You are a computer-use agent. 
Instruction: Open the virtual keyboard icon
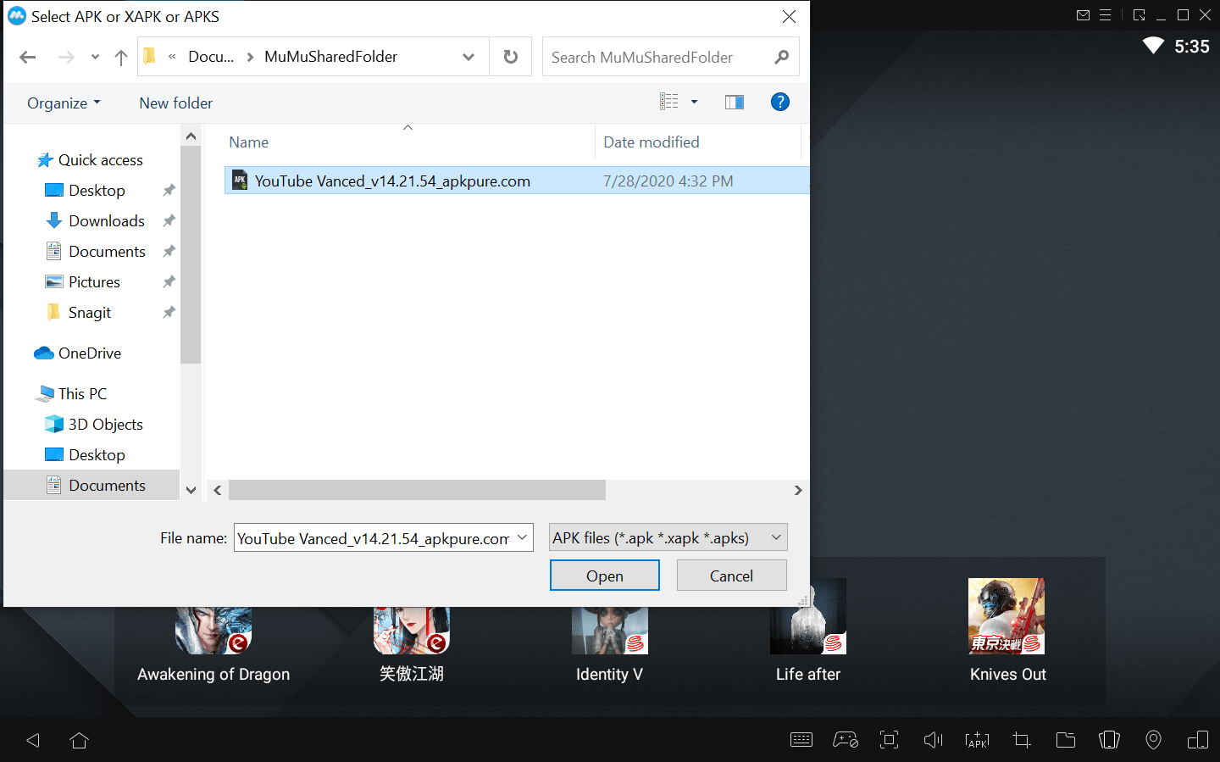(801, 739)
